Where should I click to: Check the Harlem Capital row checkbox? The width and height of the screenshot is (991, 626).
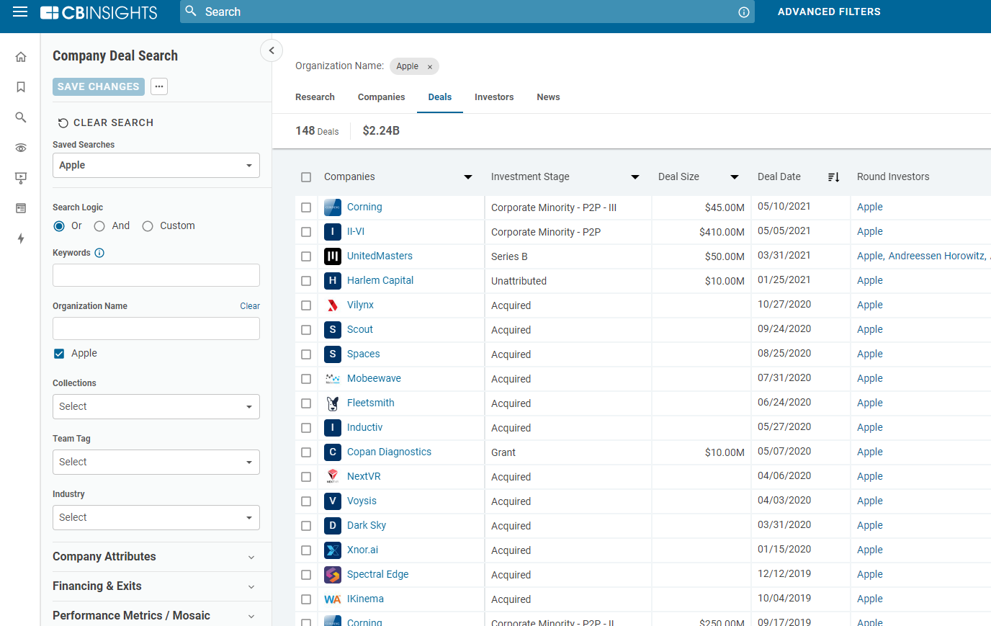click(306, 281)
